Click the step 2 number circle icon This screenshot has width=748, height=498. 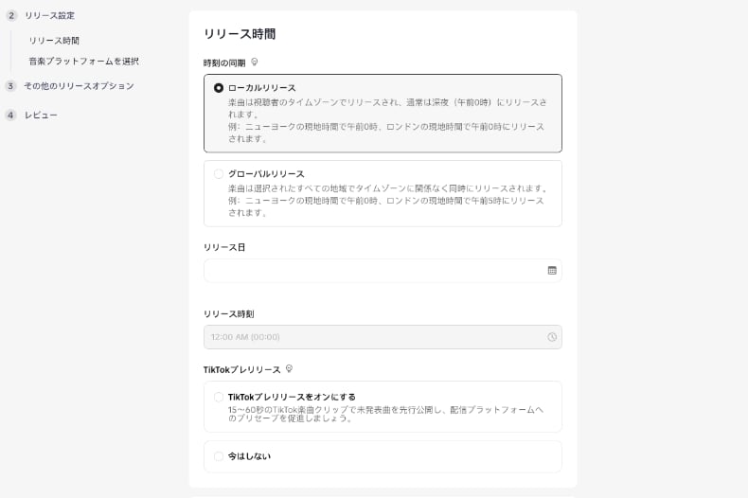(11, 15)
